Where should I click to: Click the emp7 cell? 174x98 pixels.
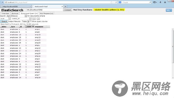pyautogui.click(x=37, y=75)
